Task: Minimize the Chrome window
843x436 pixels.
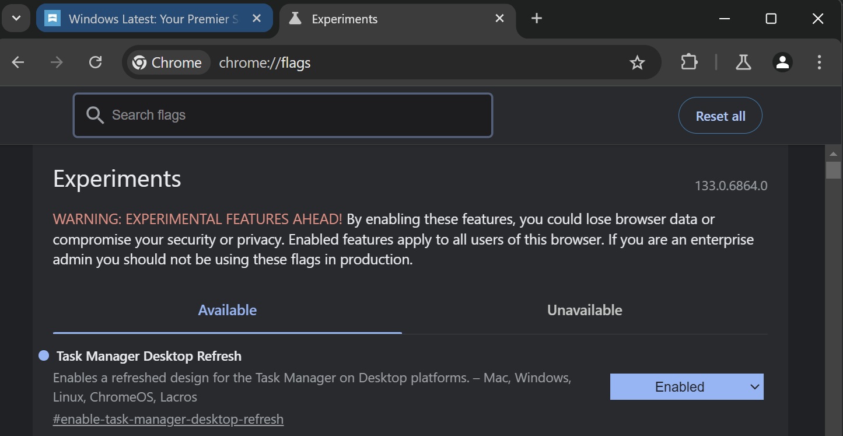Action: (x=725, y=19)
